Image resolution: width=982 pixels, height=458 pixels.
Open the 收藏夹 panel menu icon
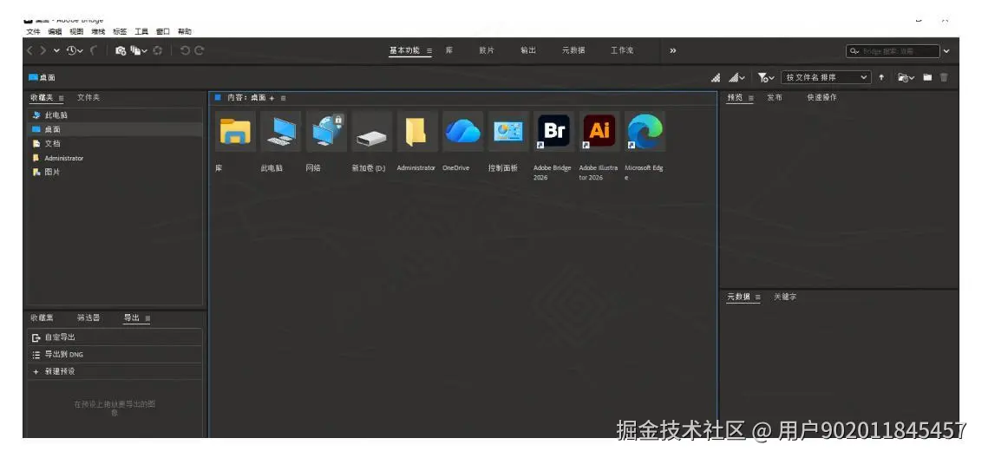coord(61,98)
